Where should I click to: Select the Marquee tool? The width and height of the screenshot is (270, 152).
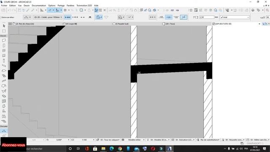(x=4, y=31)
